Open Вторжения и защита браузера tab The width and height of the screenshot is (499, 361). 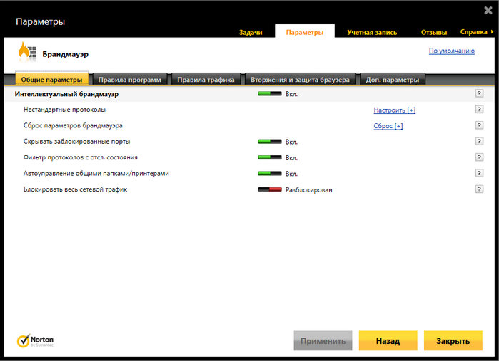click(300, 79)
